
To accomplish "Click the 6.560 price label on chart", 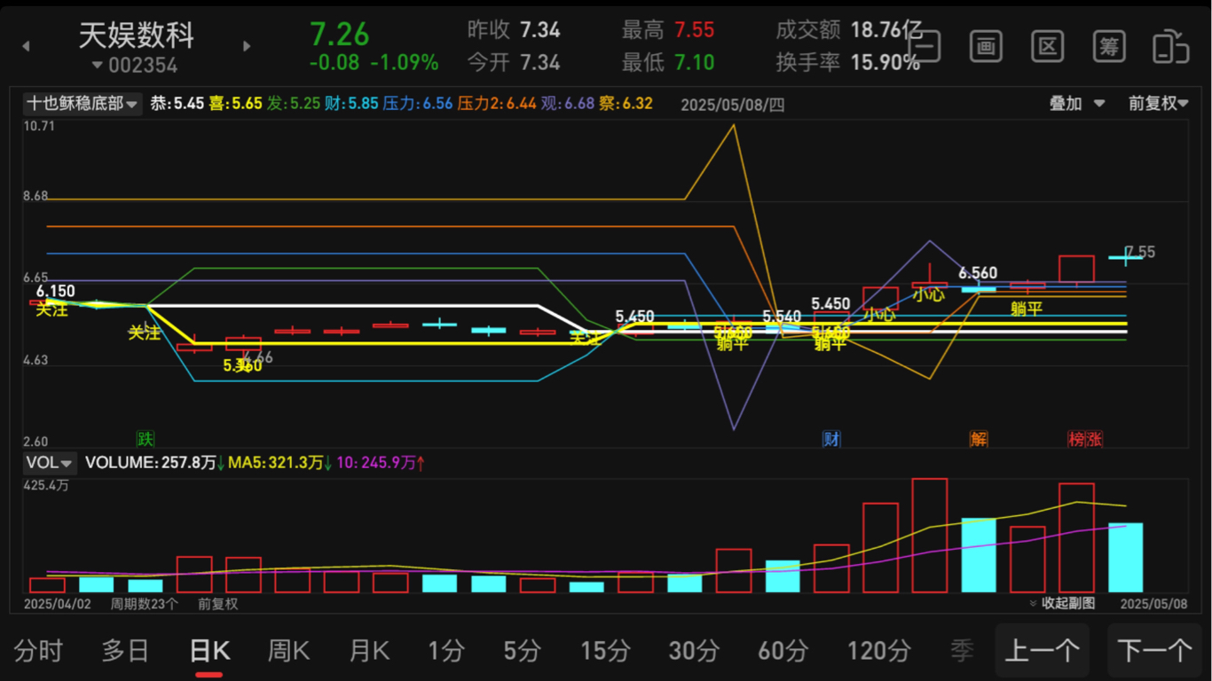I will tap(978, 273).
